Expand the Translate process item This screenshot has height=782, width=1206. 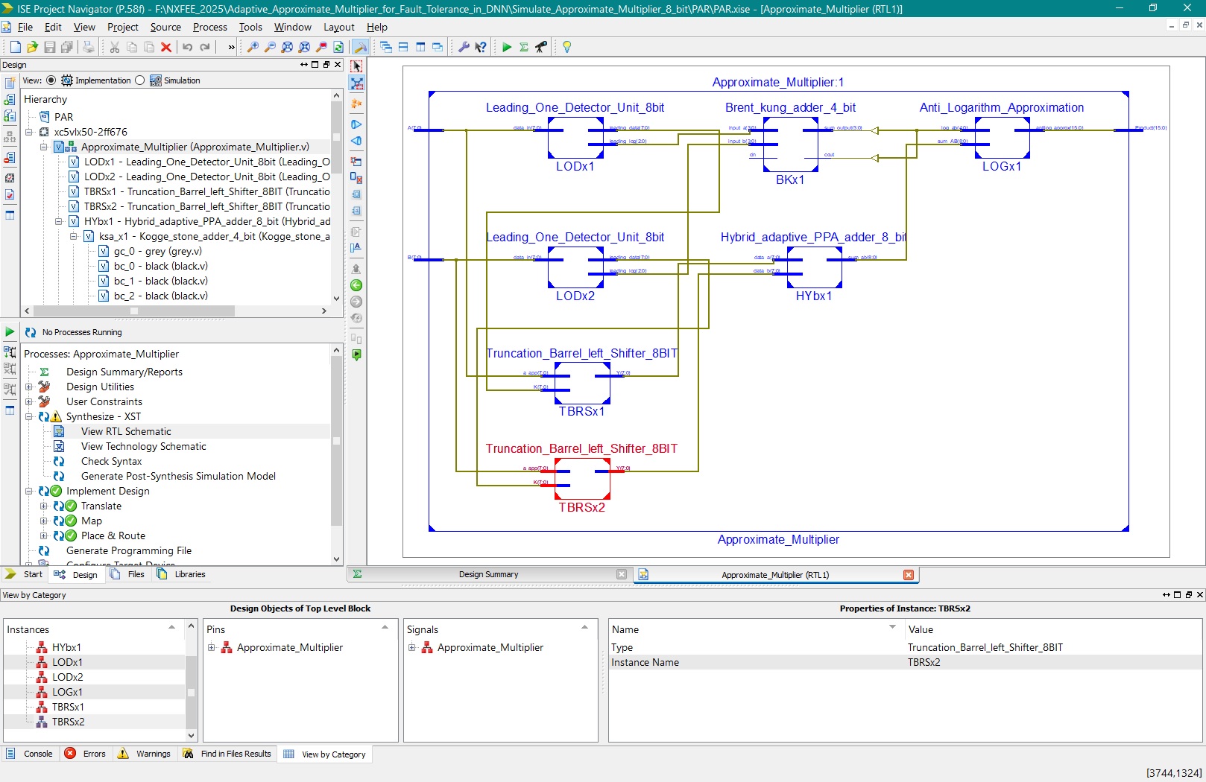pyautogui.click(x=44, y=506)
